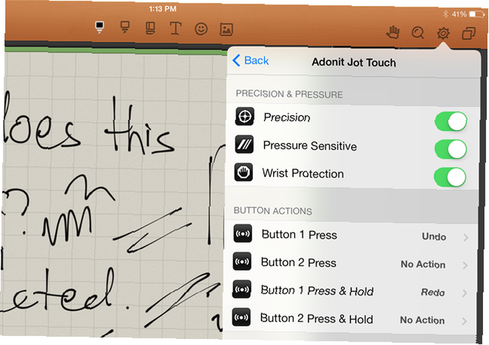Turn off the Precision switch
This screenshot has width=489, height=345.
tap(451, 121)
